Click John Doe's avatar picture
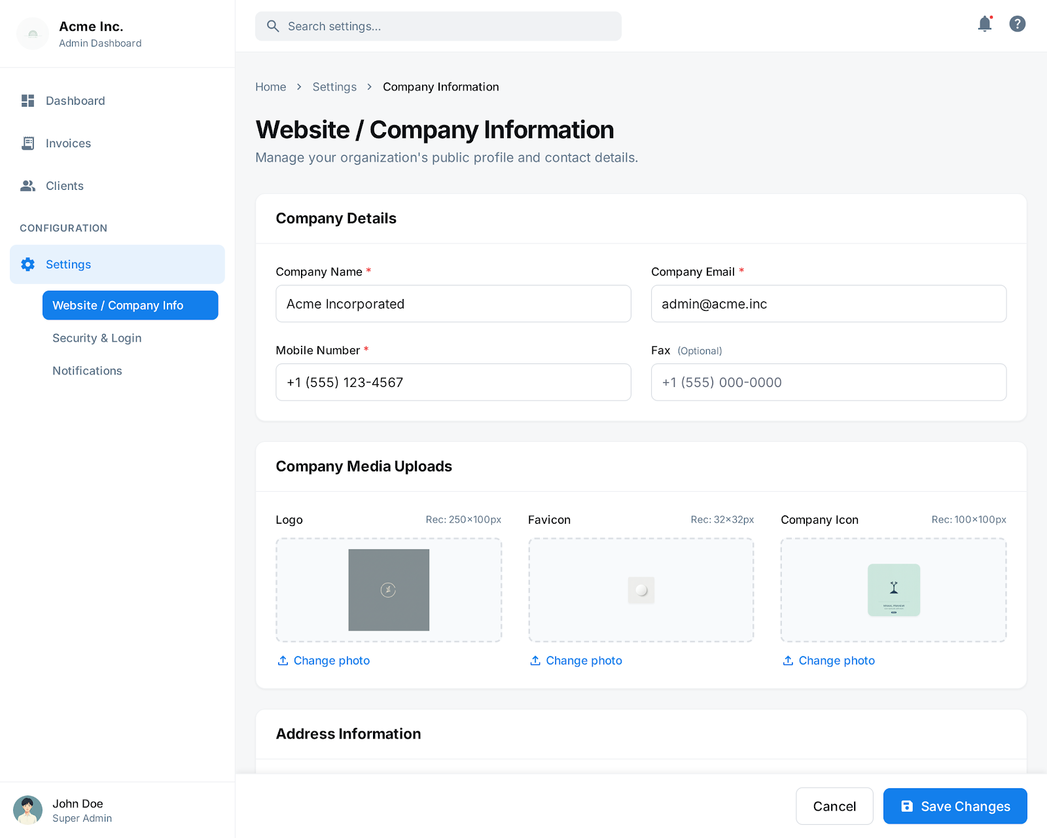This screenshot has width=1047, height=838. pos(27,810)
